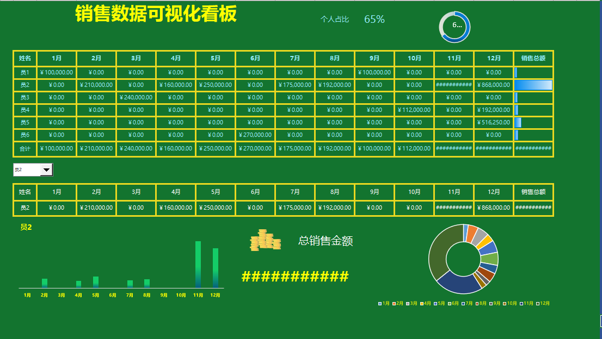
Task: Select the 12月 bar in the bar chart
Action: tap(216, 268)
